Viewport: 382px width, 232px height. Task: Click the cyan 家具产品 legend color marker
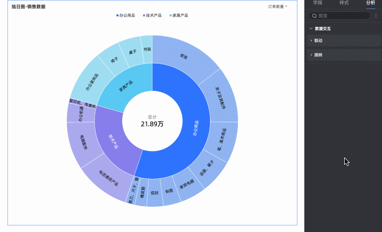point(170,15)
